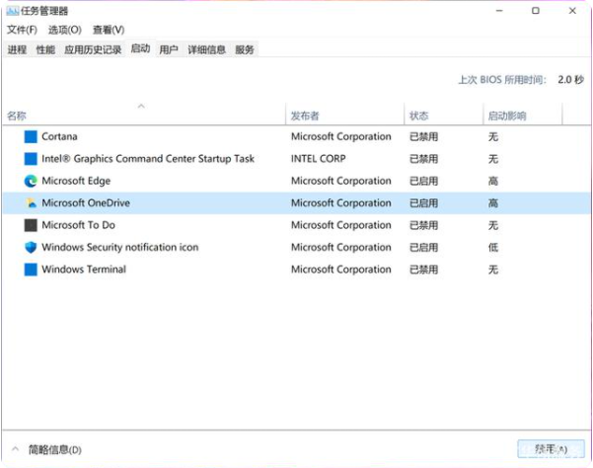Switch to the 性能 tab

[45, 49]
